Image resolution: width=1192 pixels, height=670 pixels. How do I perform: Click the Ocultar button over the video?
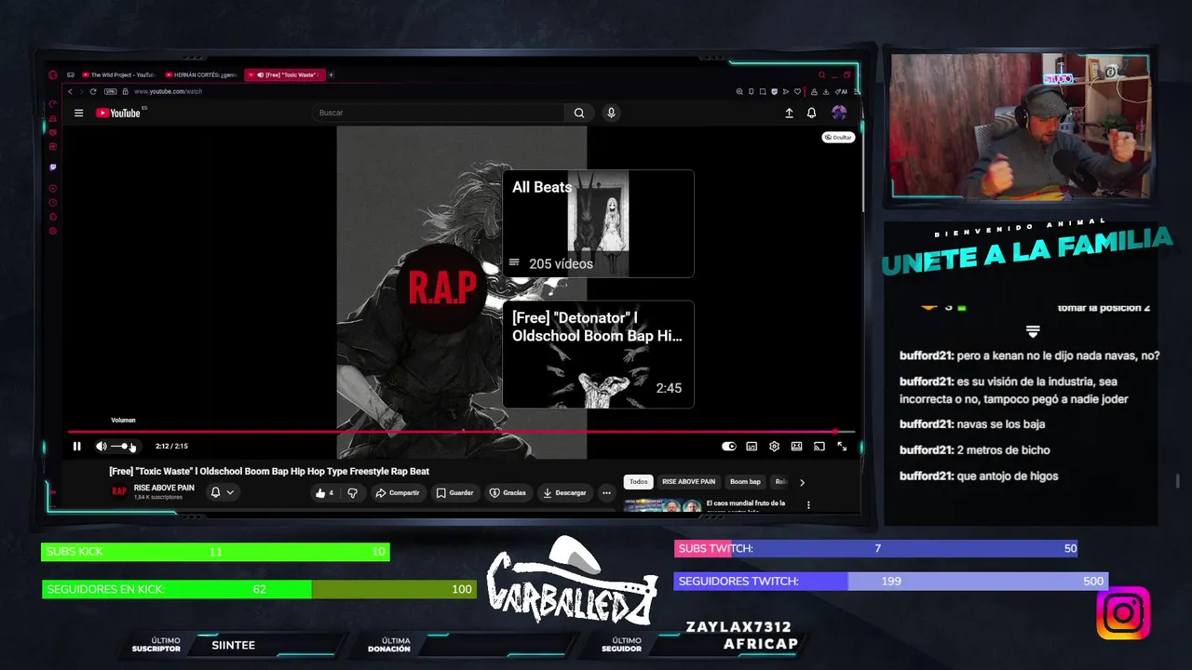(838, 137)
